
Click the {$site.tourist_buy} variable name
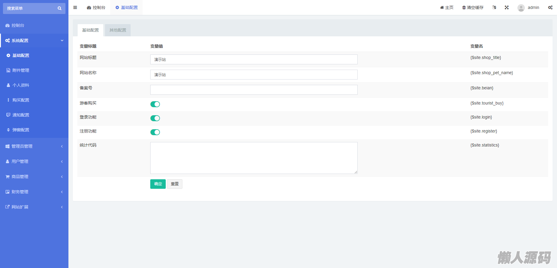487,103
